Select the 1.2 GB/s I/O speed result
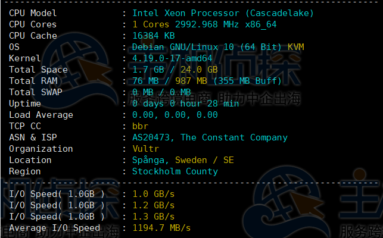This screenshot has width=383, height=238. point(153,205)
